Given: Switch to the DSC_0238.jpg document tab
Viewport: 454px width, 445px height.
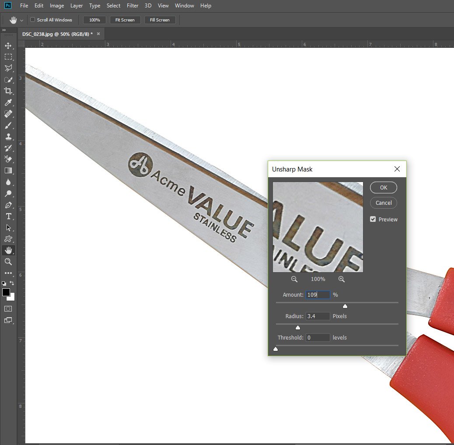Looking at the screenshot, I should click(57, 34).
